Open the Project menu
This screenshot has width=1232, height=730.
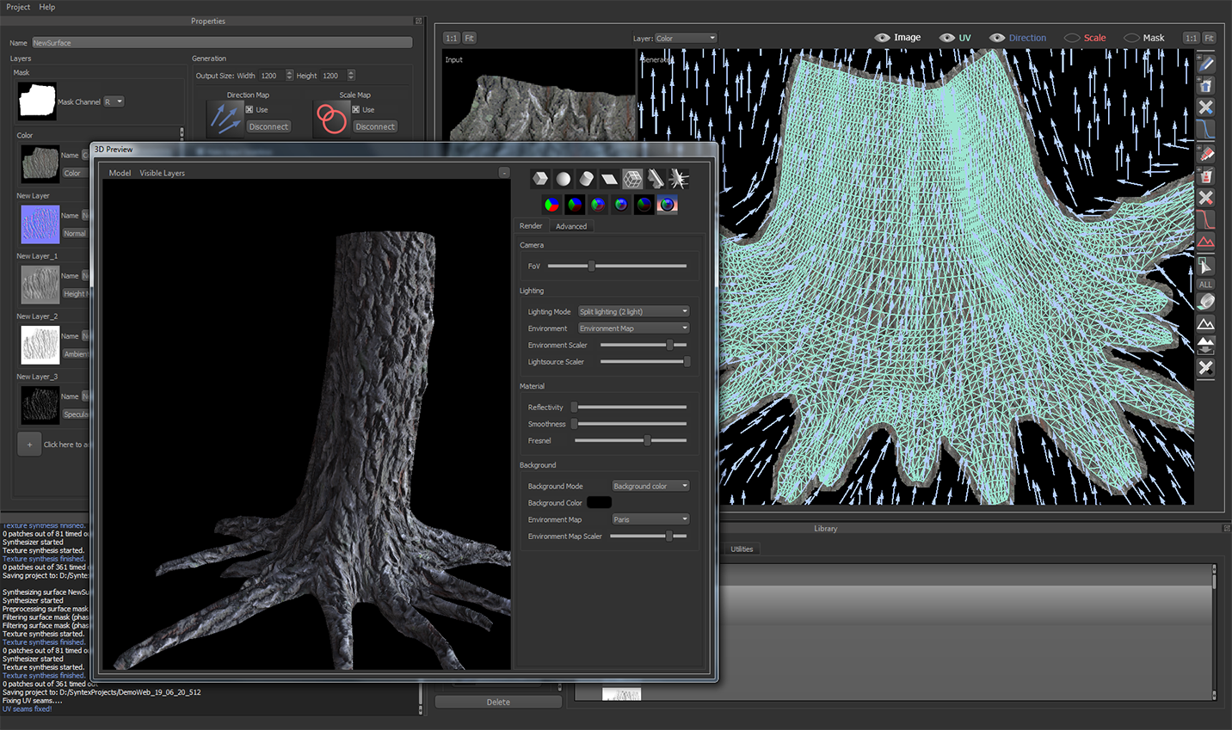[18, 7]
